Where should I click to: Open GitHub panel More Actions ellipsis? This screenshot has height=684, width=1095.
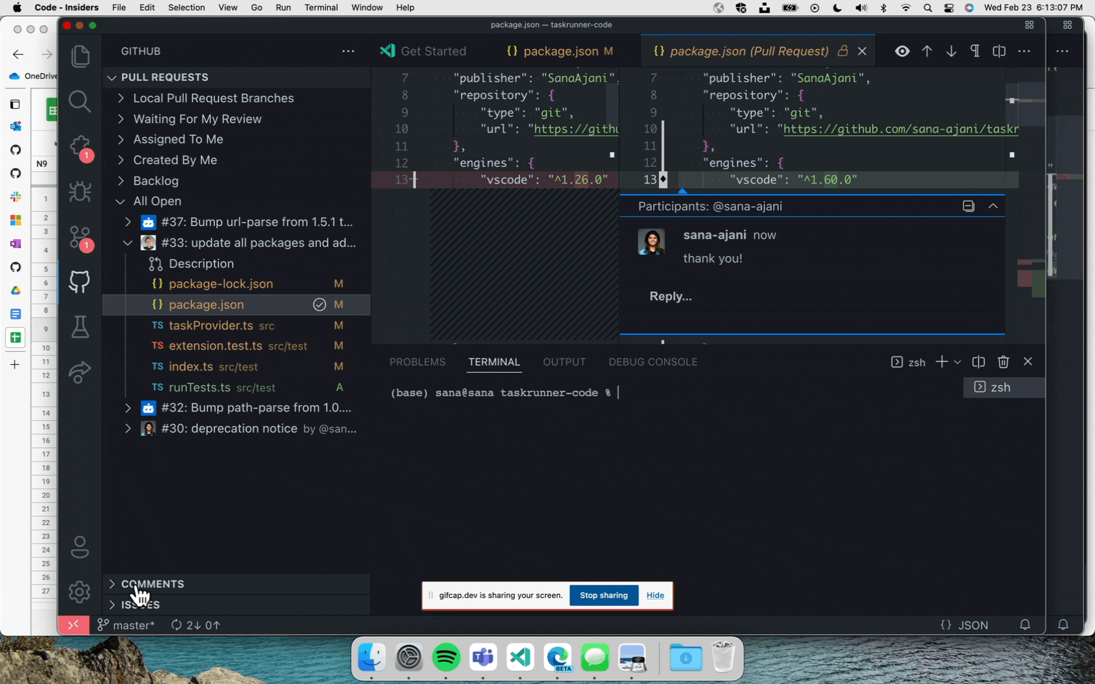click(x=349, y=51)
